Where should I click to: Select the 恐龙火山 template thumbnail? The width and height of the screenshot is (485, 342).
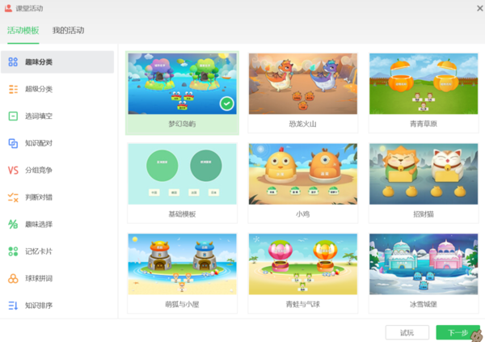click(x=303, y=83)
